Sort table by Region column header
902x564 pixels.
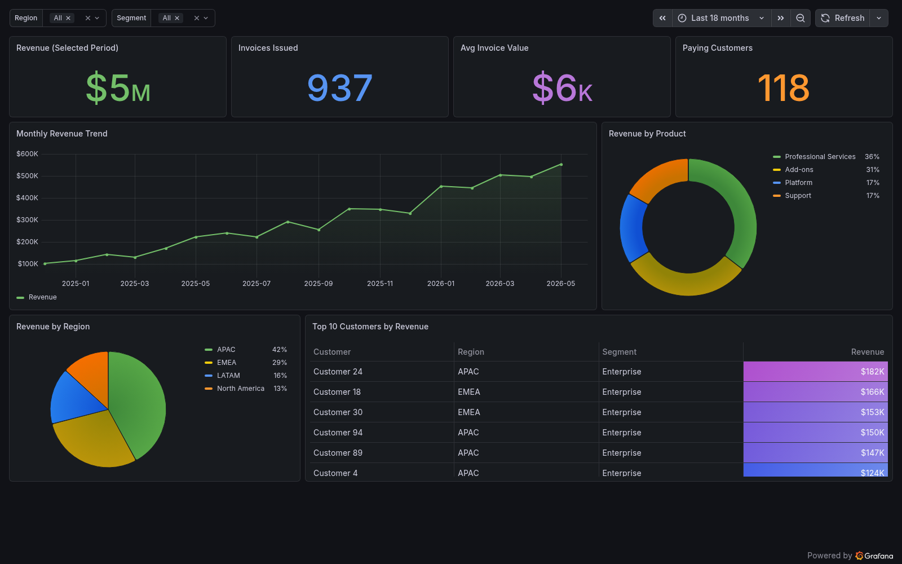tap(471, 352)
